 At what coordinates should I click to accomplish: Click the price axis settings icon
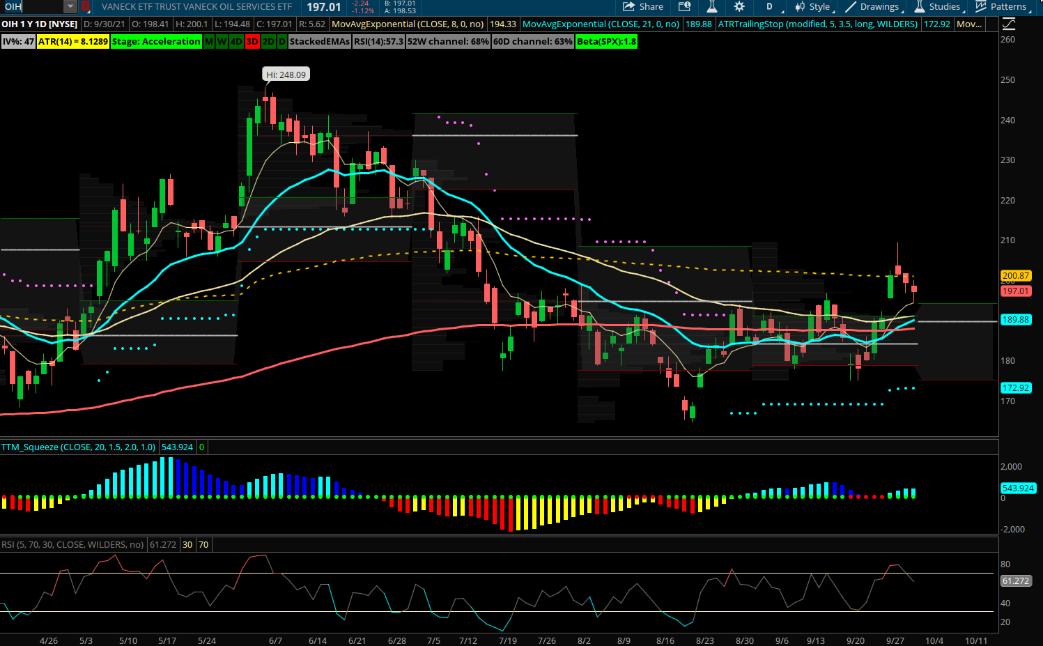coord(1008,24)
